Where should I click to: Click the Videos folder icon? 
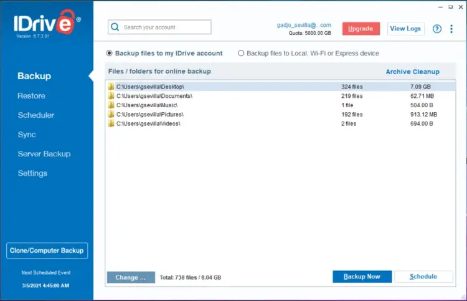pos(111,123)
